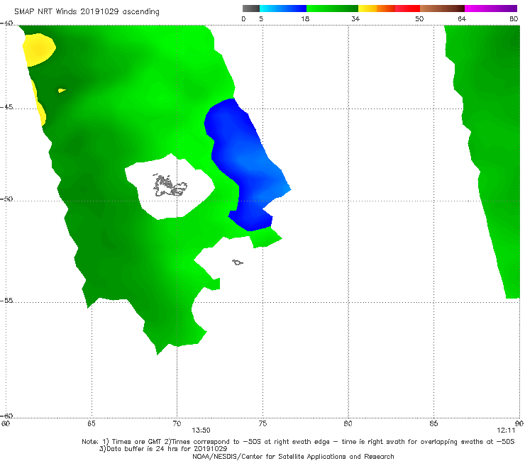Click the cyan-blue segment of the color bar

pyautogui.click(x=283, y=9)
